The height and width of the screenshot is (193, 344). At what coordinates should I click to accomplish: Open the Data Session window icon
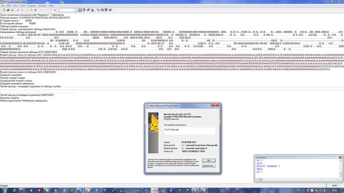tap(84, 10)
